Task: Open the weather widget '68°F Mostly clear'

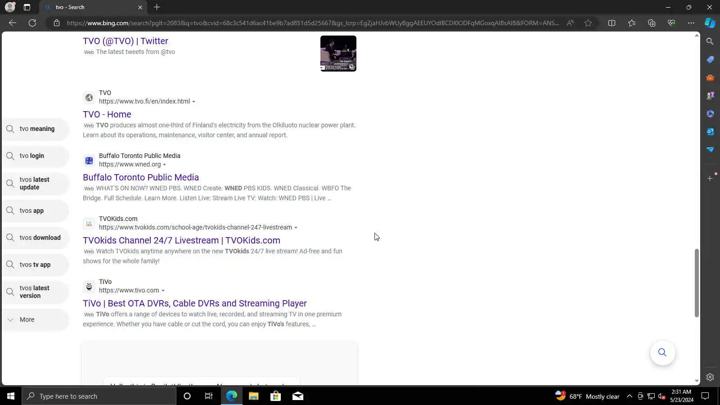Action: pyautogui.click(x=587, y=396)
